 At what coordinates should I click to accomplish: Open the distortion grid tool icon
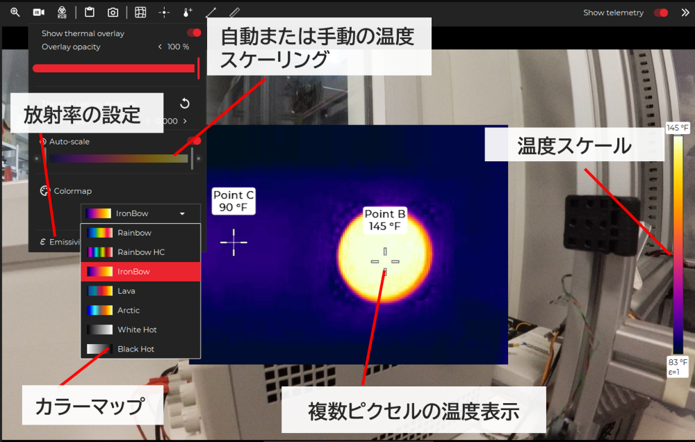(x=140, y=13)
